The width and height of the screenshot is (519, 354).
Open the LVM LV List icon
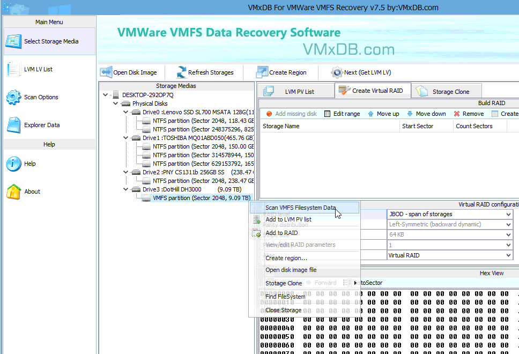[13, 69]
